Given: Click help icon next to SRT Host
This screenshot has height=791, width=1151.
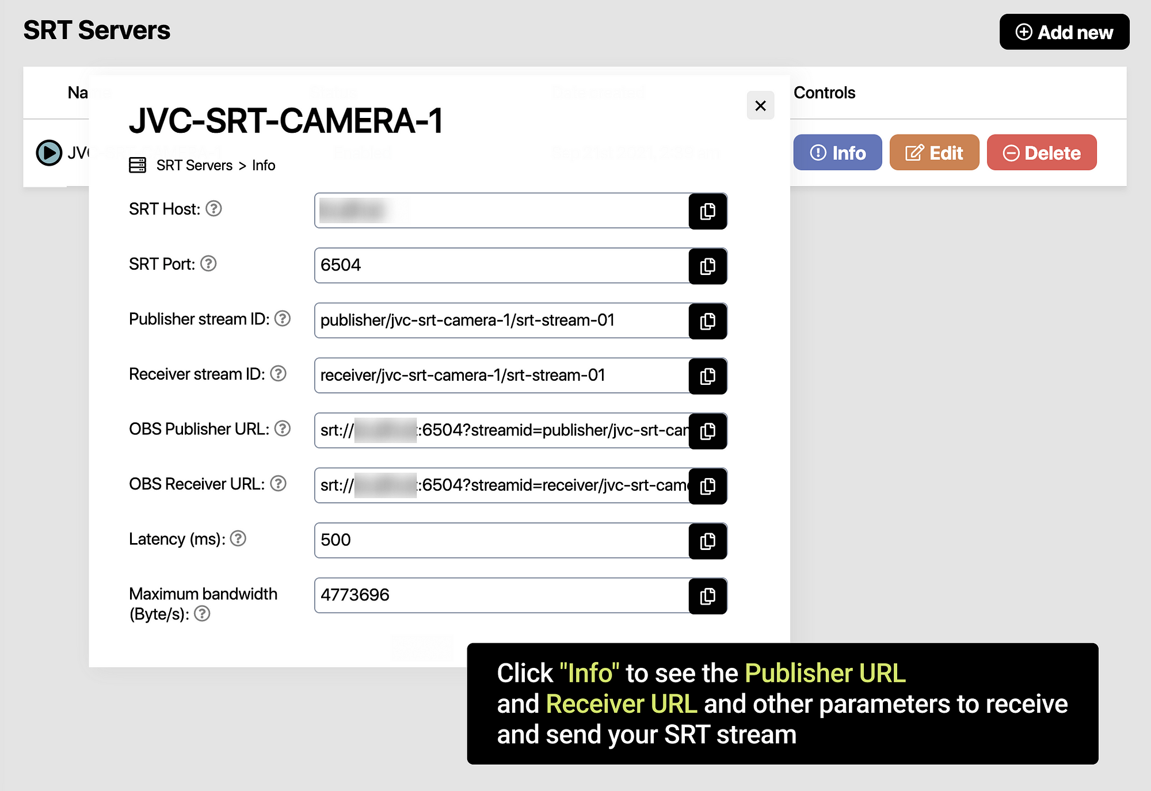Looking at the screenshot, I should tap(214, 208).
